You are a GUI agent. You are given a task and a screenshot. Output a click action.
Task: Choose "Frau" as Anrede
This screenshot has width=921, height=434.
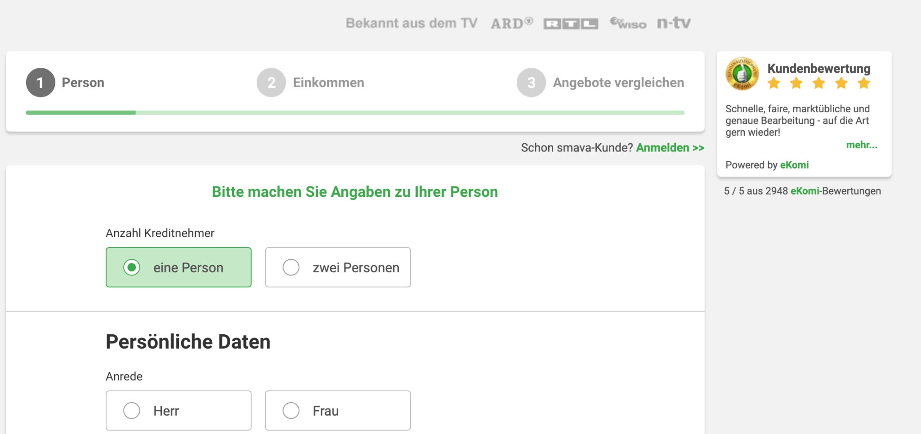click(x=291, y=411)
